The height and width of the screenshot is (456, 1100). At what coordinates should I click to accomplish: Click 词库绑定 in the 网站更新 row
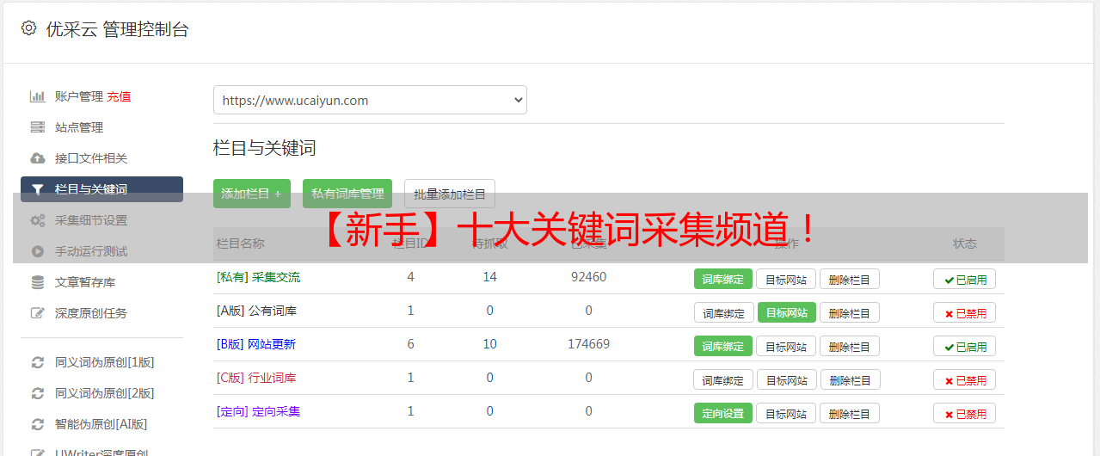[723, 346]
